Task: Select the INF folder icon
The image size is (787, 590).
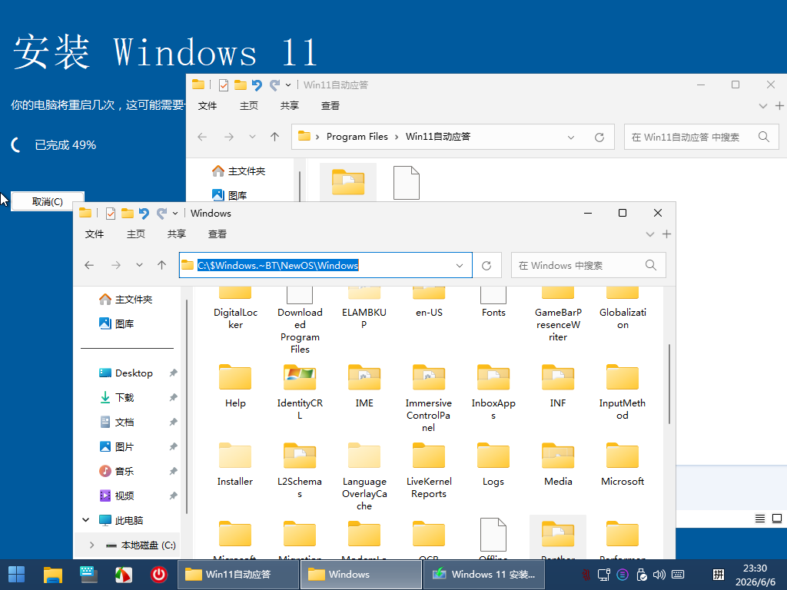Action: pyautogui.click(x=558, y=377)
